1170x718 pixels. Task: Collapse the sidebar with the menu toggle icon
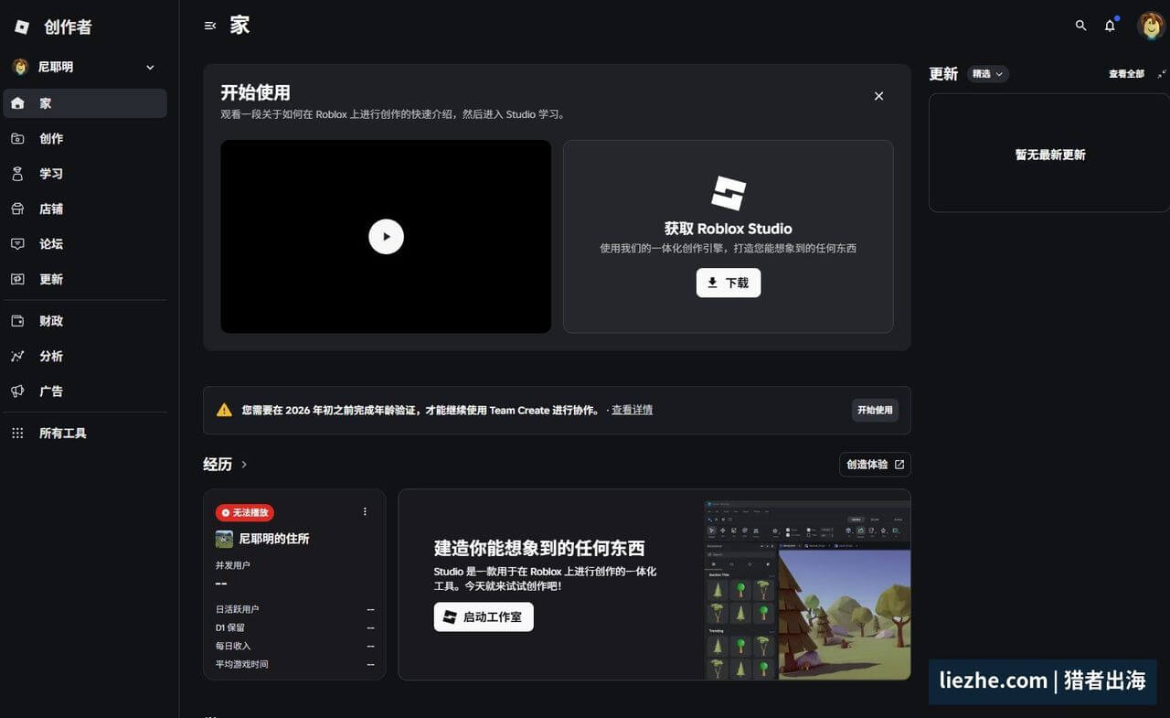point(210,26)
